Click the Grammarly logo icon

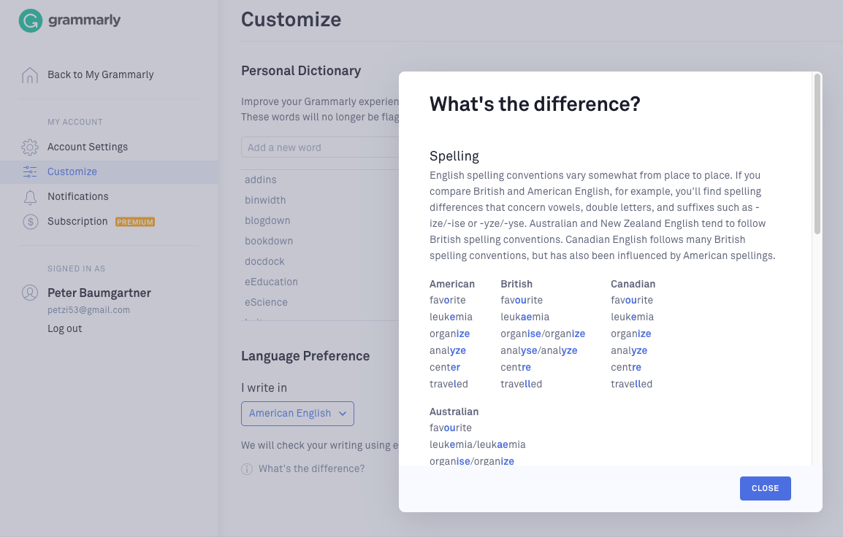pos(31,20)
